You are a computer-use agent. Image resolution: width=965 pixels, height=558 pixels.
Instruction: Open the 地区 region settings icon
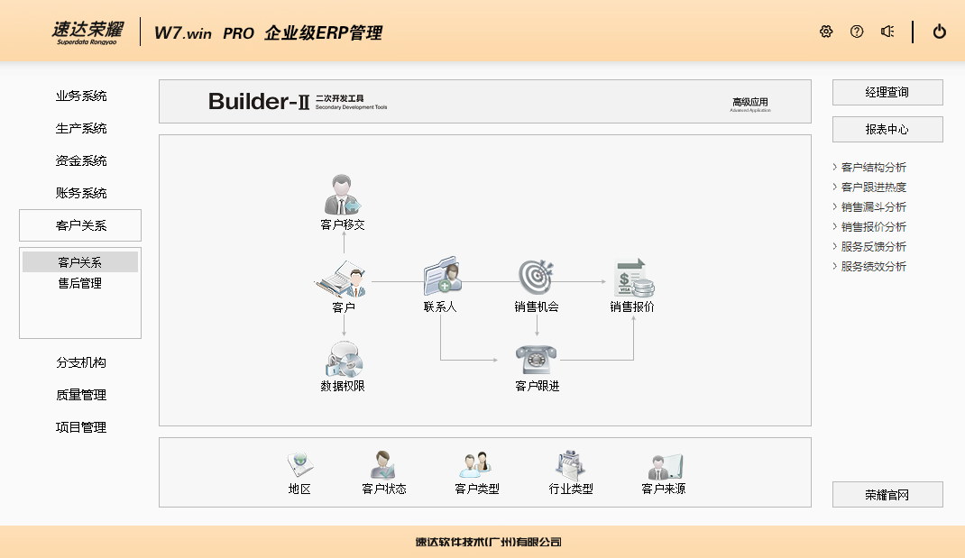[299, 465]
